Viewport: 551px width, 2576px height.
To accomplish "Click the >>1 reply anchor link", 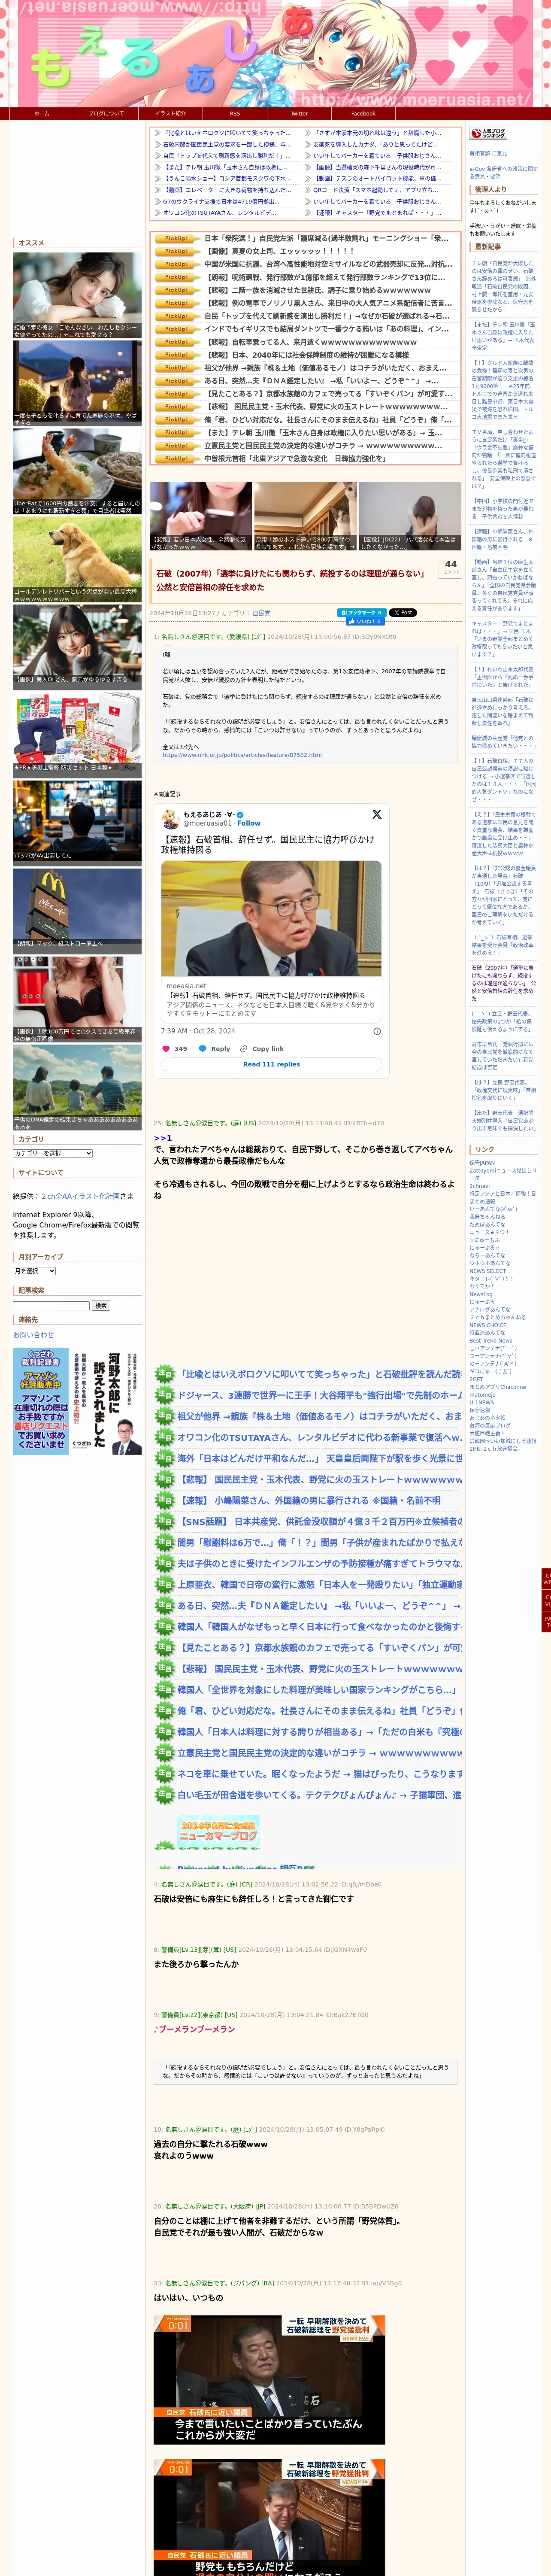I will 162,1138.
